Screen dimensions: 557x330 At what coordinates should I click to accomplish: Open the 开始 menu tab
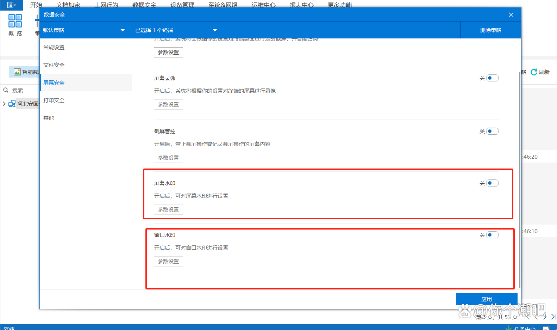pyautogui.click(x=36, y=5)
